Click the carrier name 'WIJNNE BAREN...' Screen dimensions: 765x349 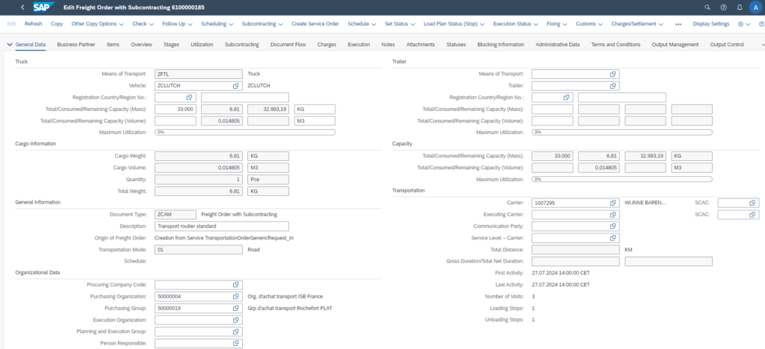click(x=645, y=203)
